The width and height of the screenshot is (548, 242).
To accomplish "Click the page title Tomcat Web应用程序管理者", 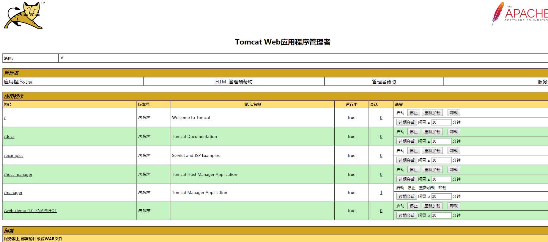I will coord(283,42).
